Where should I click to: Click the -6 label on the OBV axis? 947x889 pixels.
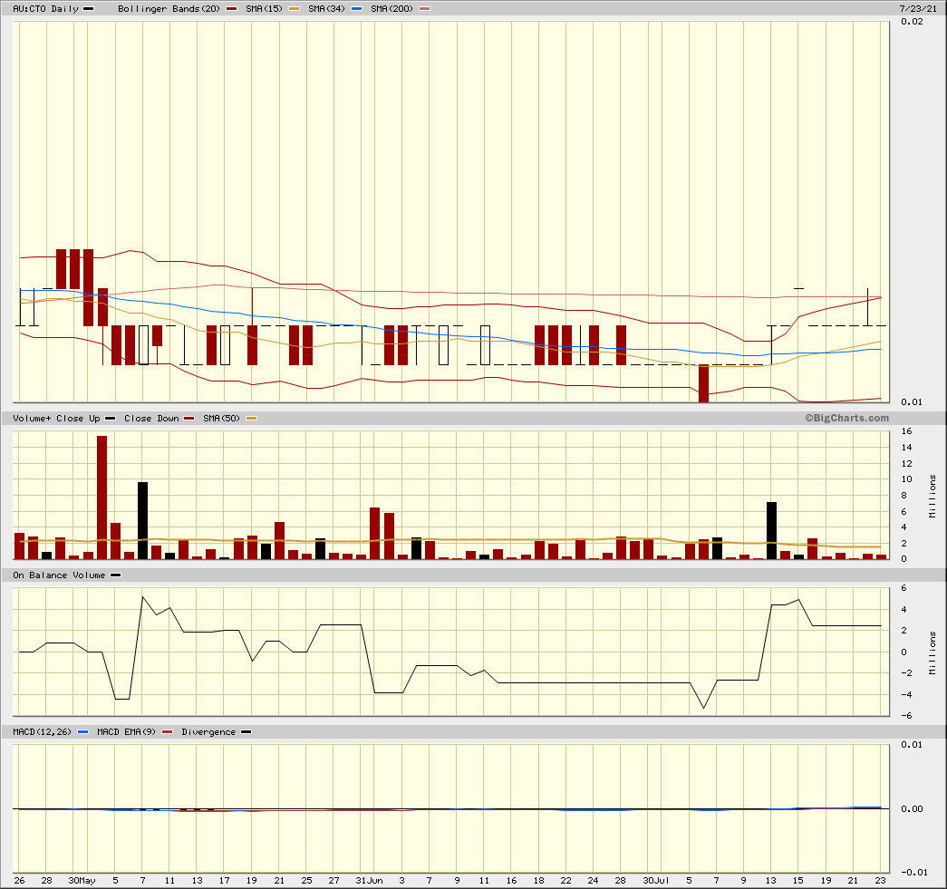904,716
